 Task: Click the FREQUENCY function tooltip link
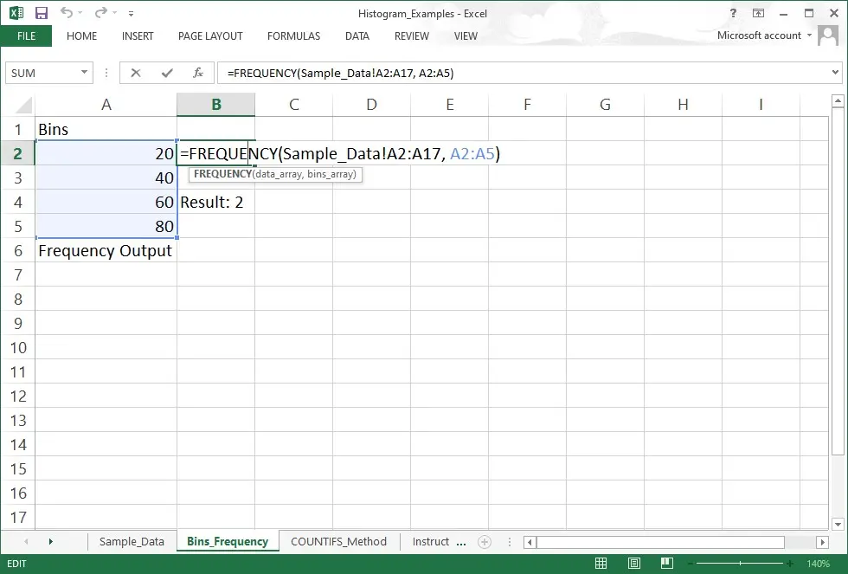(x=222, y=174)
